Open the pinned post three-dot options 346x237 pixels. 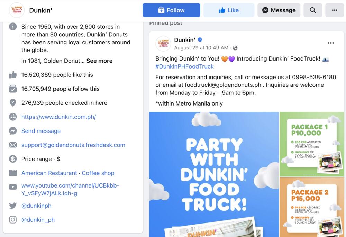(x=330, y=43)
